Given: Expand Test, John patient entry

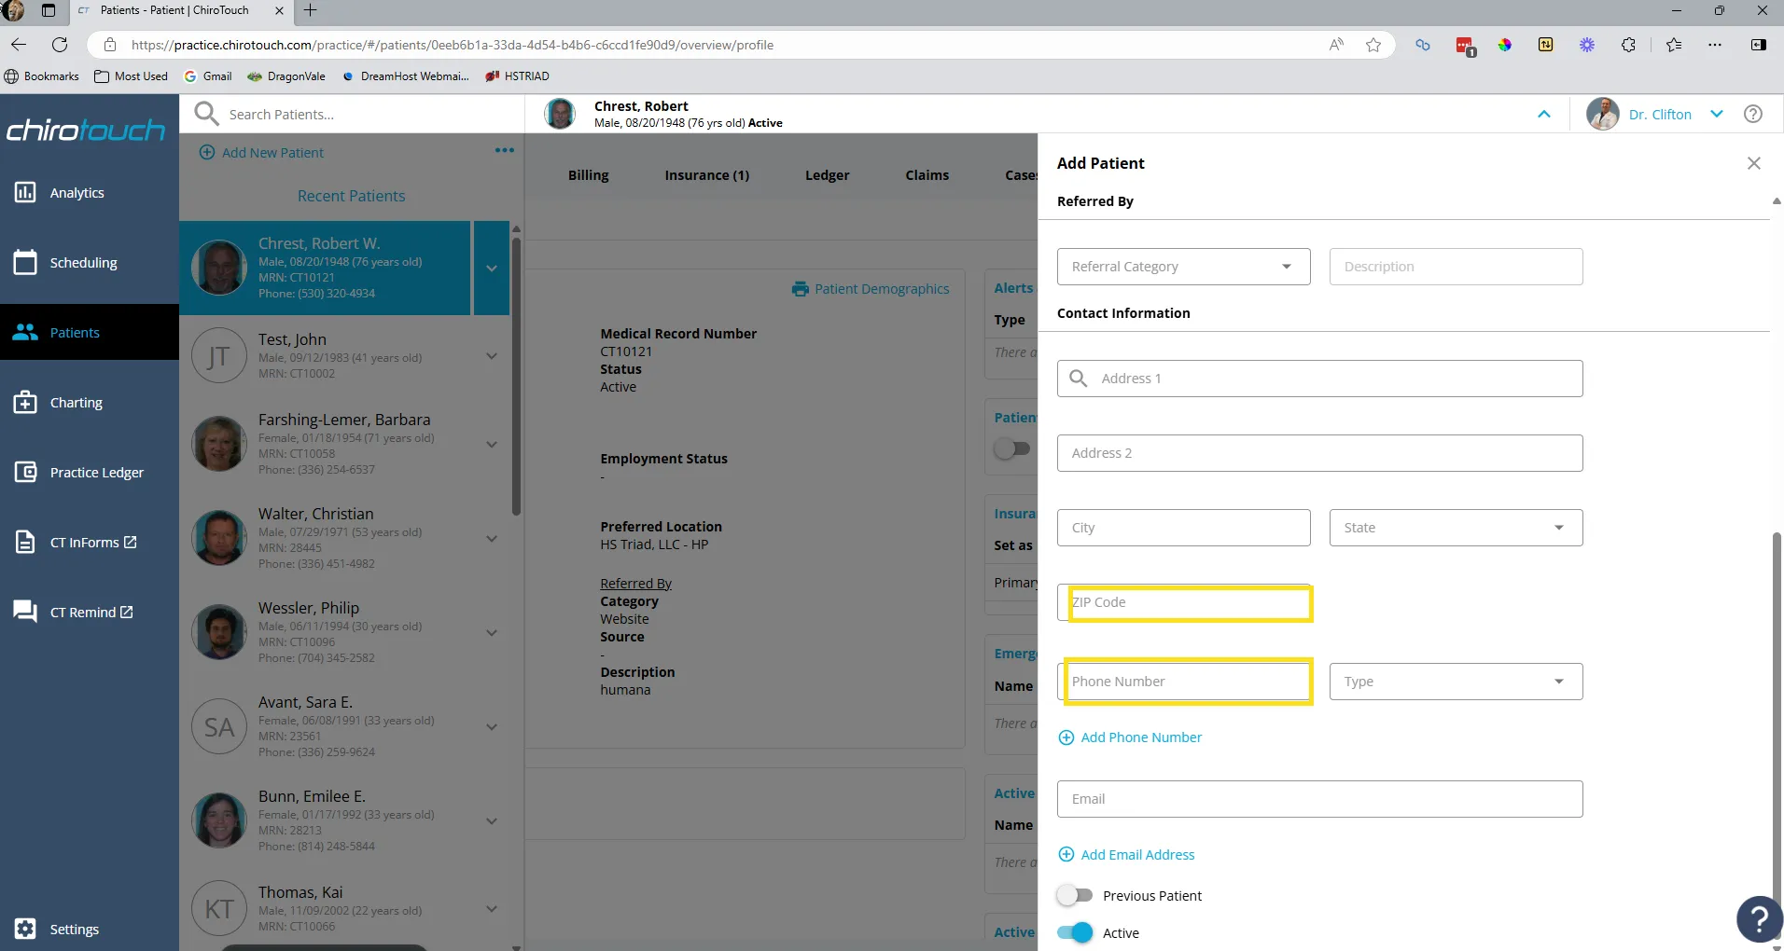Looking at the screenshot, I should pos(492,356).
